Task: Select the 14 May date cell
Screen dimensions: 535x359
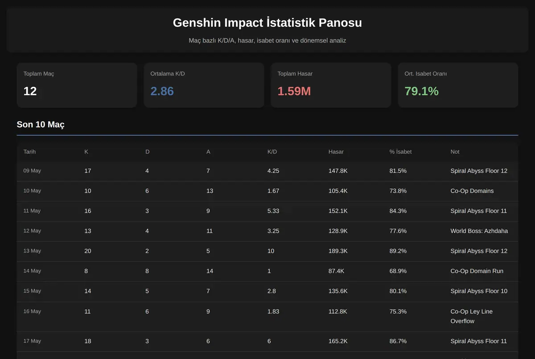Action: click(x=32, y=271)
